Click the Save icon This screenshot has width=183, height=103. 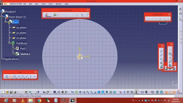(11, 92)
